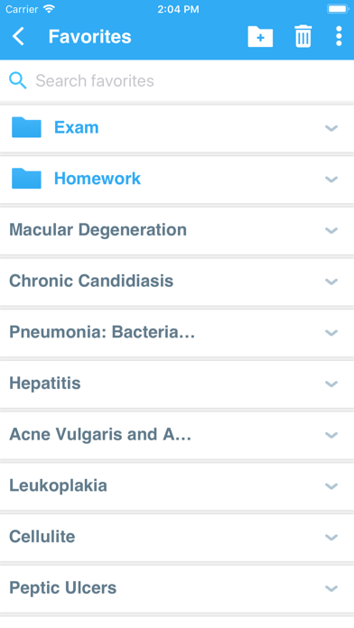The width and height of the screenshot is (354, 628).
Task: Open the Leukoplakia favorite
Action: [x=177, y=485]
